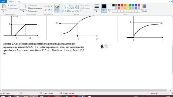
Task: Open the Повернуть rotate dropdown
Action: pos(33,11)
